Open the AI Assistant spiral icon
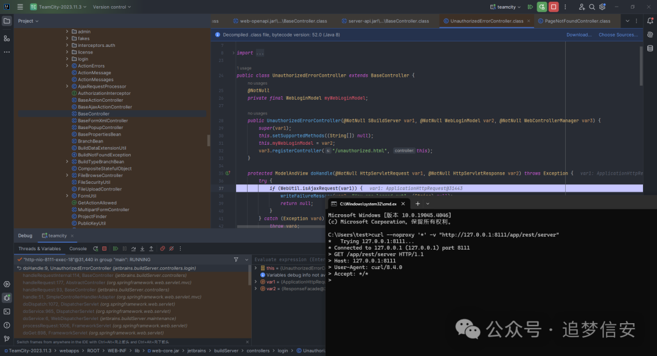Viewport: 657px width, 356px height. click(650, 35)
